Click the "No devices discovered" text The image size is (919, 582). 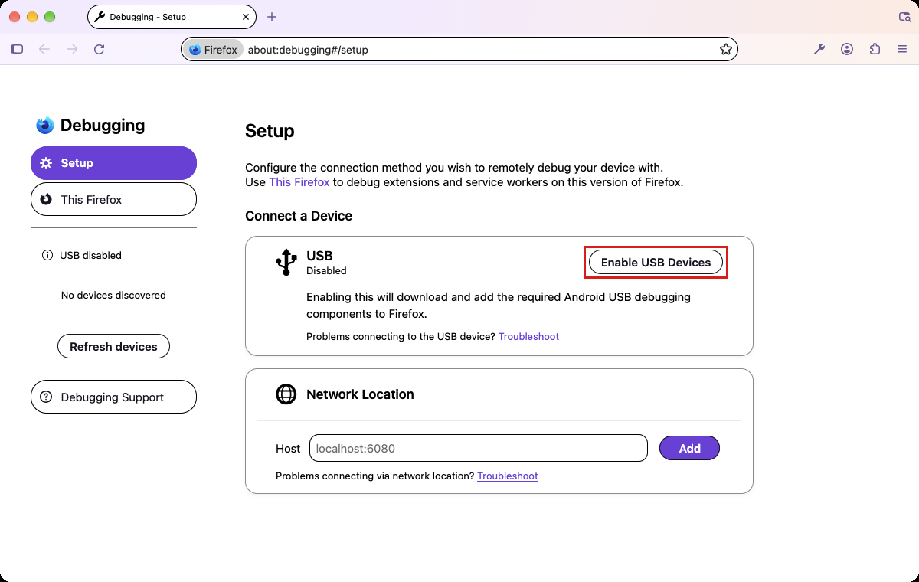[x=113, y=295]
